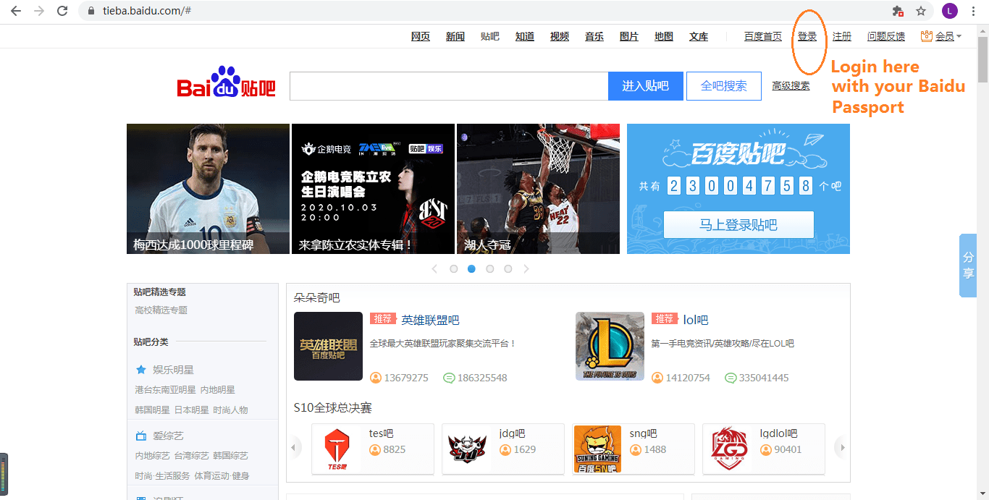Click the Tieba search input field

(x=449, y=86)
